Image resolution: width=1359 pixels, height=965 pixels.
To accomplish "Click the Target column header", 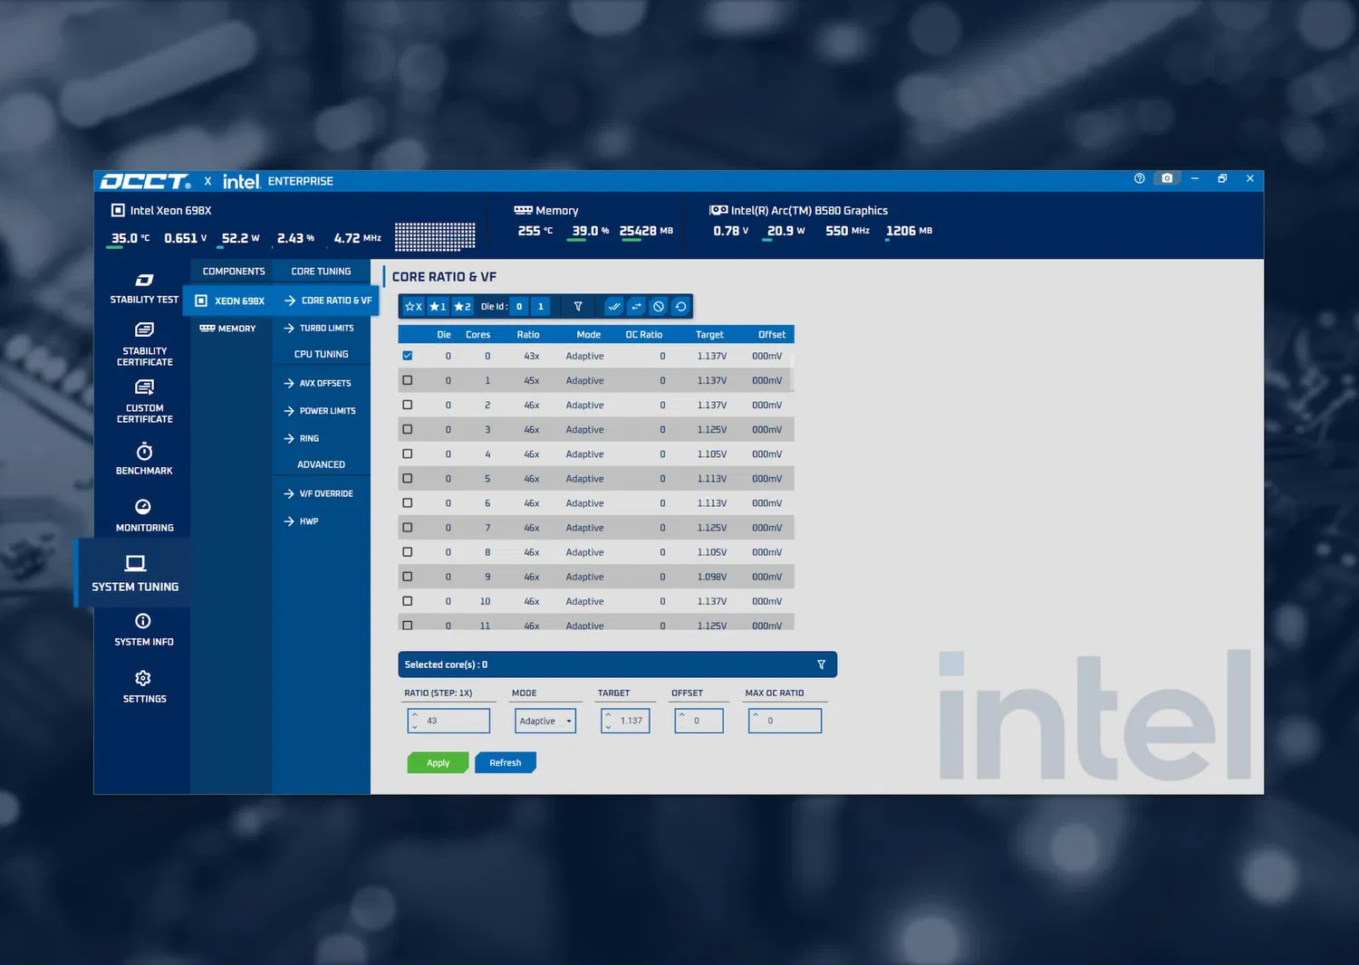I will tap(709, 335).
